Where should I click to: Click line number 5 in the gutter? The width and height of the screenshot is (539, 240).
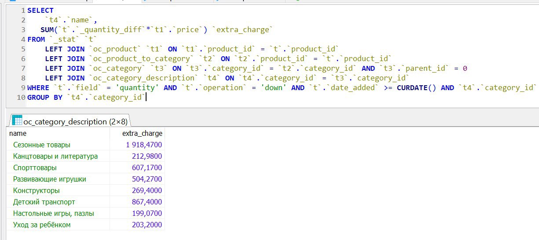point(23,49)
